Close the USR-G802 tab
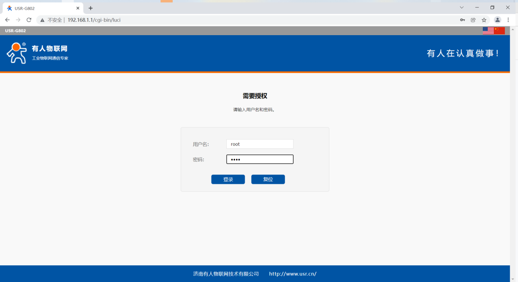 pyautogui.click(x=78, y=8)
